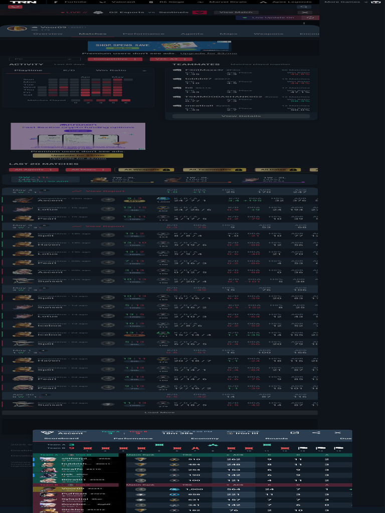Select round 15 marker in the timeline
Image resolution: width=385 pixels, height=513 pixels.
coord(338,448)
